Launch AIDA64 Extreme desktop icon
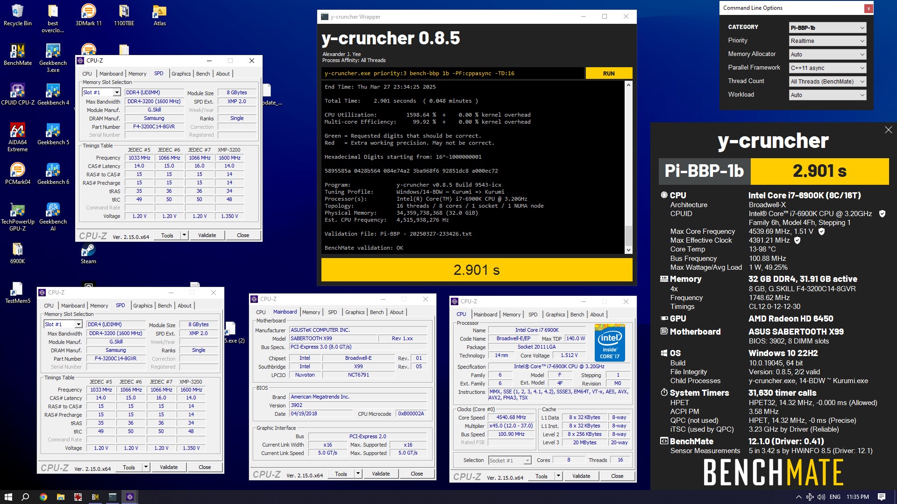897x504 pixels. click(x=17, y=137)
